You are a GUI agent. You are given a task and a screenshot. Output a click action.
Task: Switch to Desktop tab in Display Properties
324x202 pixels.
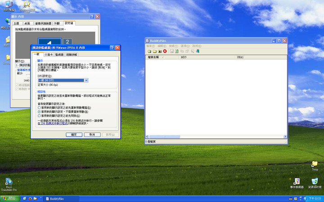click(x=27, y=23)
